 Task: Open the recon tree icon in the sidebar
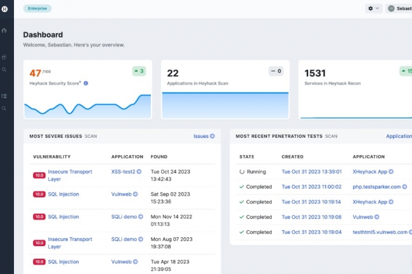point(4,96)
